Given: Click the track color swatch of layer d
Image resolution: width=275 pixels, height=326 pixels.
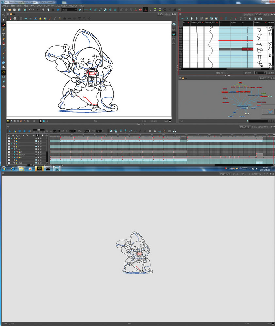Looking at the screenshot, I should click(36, 147).
